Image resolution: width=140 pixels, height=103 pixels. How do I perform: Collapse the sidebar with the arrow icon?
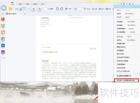tap(3, 14)
